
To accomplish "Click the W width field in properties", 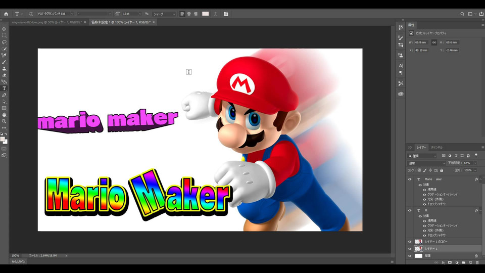I will pos(422,42).
